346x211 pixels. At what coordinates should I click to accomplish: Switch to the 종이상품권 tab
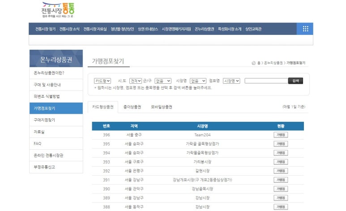click(132, 107)
